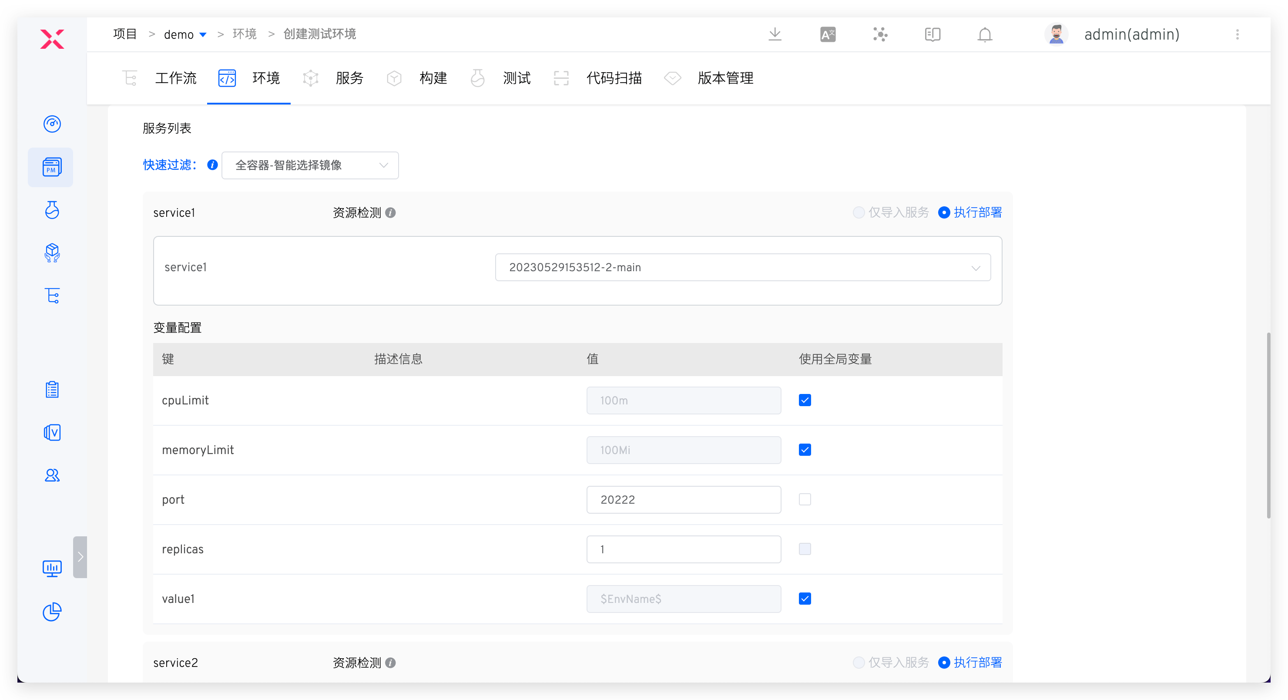Collapse the sidebar with arrow handle
1288x700 pixels.
[80, 556]
